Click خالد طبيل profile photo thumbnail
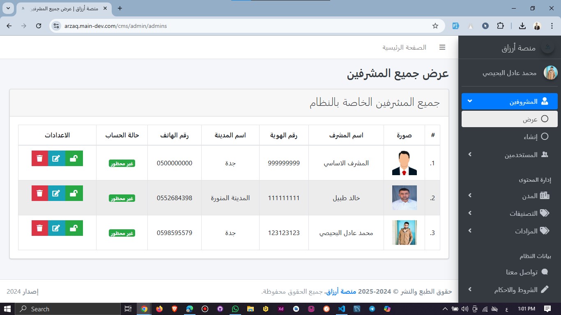The height and width of the screenshot is (315, 561). coord(404,198)
